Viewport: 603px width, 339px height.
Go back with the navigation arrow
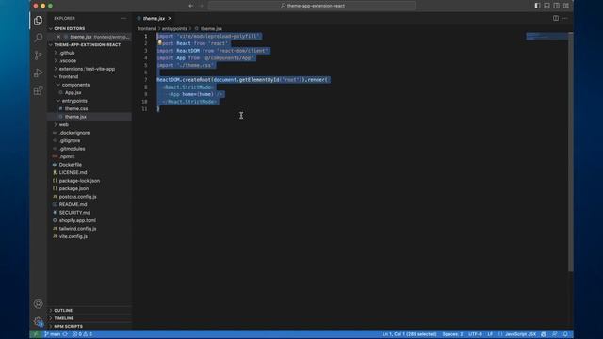[191, 6]
